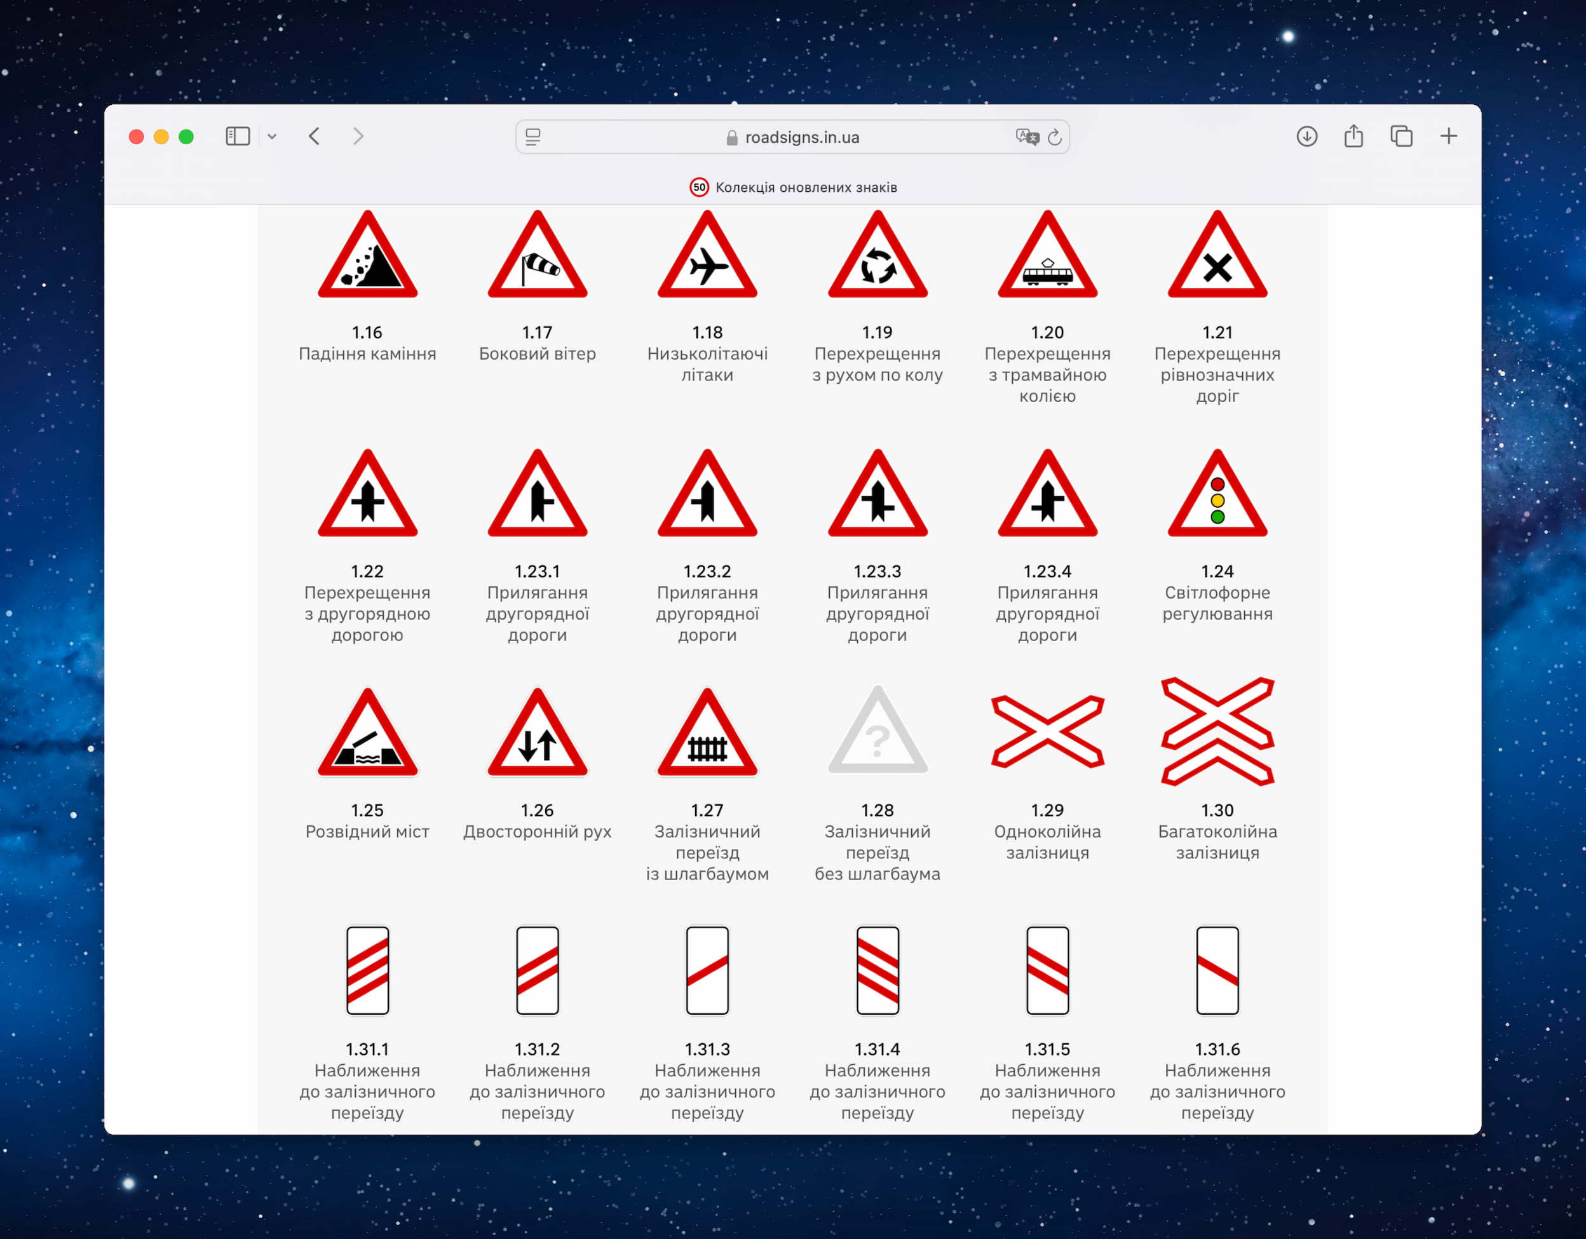
Task: Click the Перехрещення рівнозначних доріг text
Action: [x=1218, y=375]
